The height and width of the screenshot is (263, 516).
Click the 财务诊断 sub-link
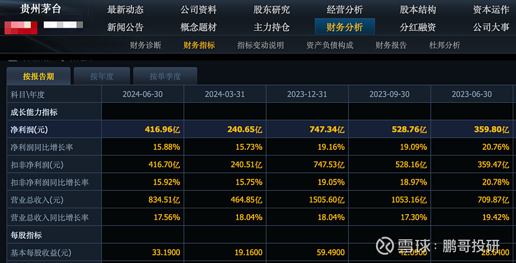(x=146, y=45)
